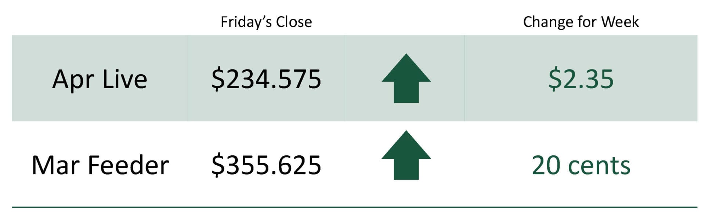Select the $355.625 closing price
705x219 pixels.
coord(266,165)
